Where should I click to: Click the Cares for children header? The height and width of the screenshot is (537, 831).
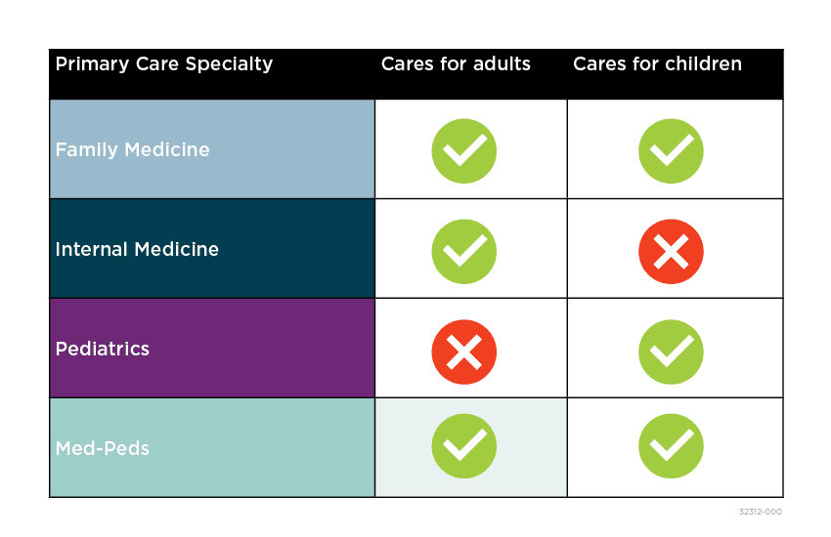[x=657, y=64]
